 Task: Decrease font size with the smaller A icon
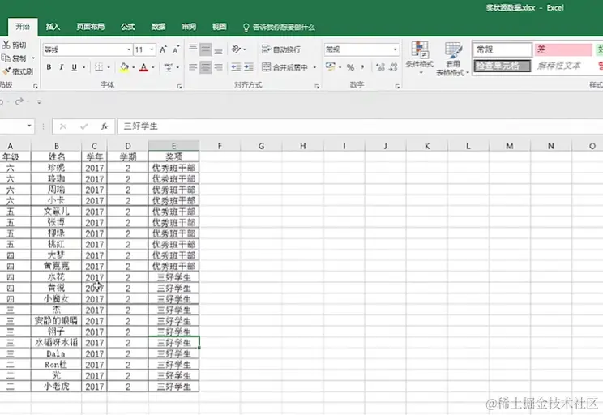(176, 49)
